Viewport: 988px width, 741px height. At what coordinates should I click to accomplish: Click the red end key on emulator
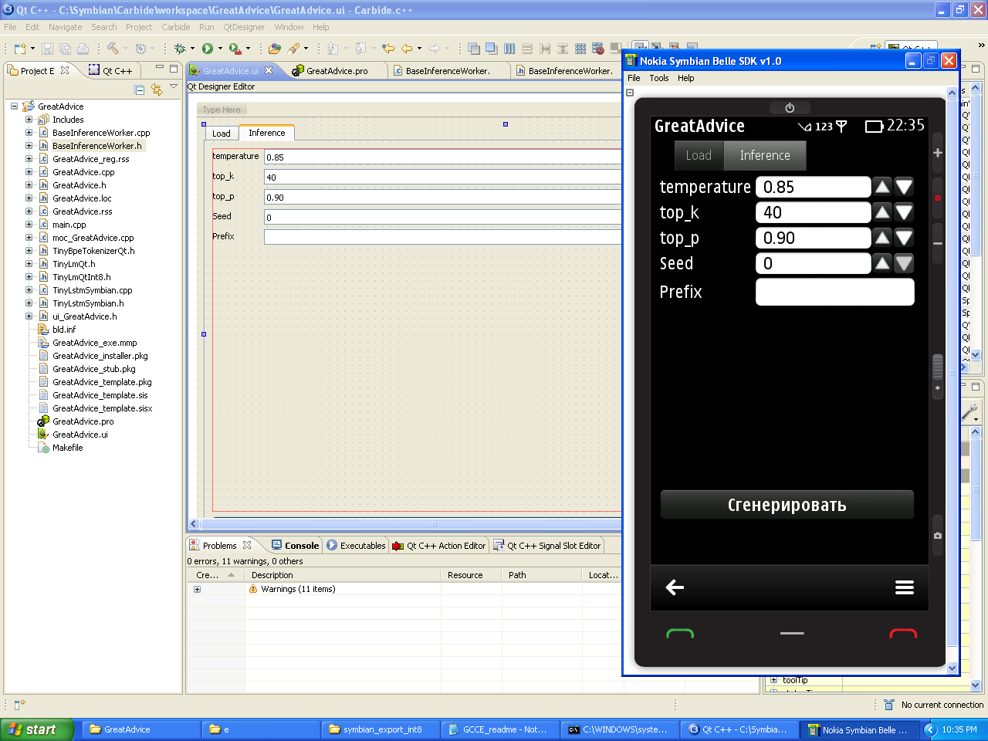pyautogui.click(x=903, y=634)
